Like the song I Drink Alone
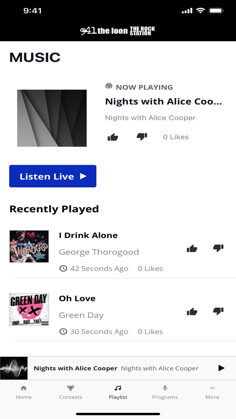 point(192,248)
